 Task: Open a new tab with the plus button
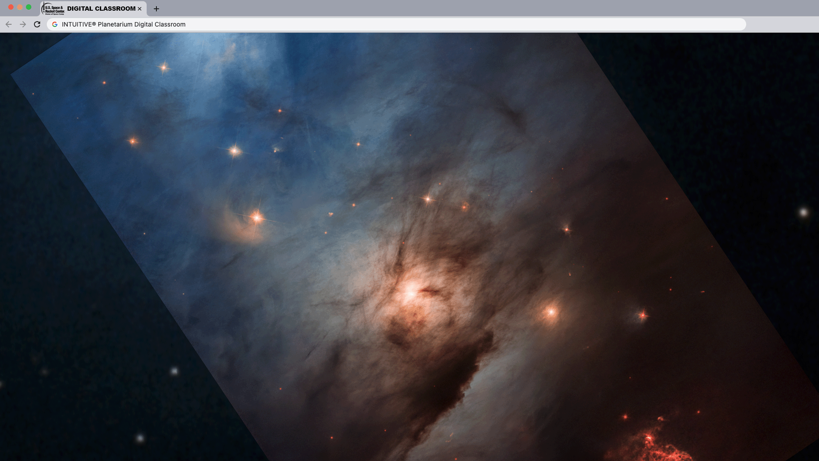[157, 9]
